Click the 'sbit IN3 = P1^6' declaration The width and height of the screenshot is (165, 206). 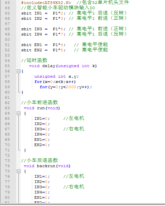pyautogui.click(x=43, y=29)
